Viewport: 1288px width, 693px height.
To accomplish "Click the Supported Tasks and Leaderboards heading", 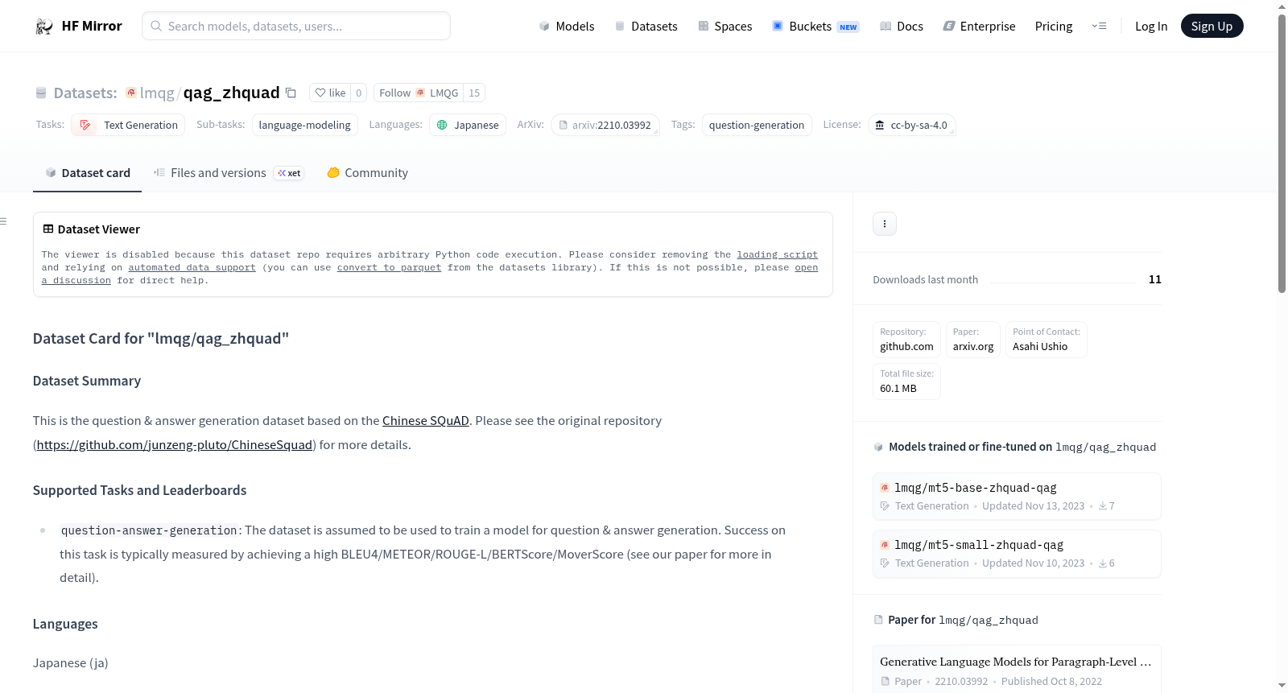I will pos(140,490).
